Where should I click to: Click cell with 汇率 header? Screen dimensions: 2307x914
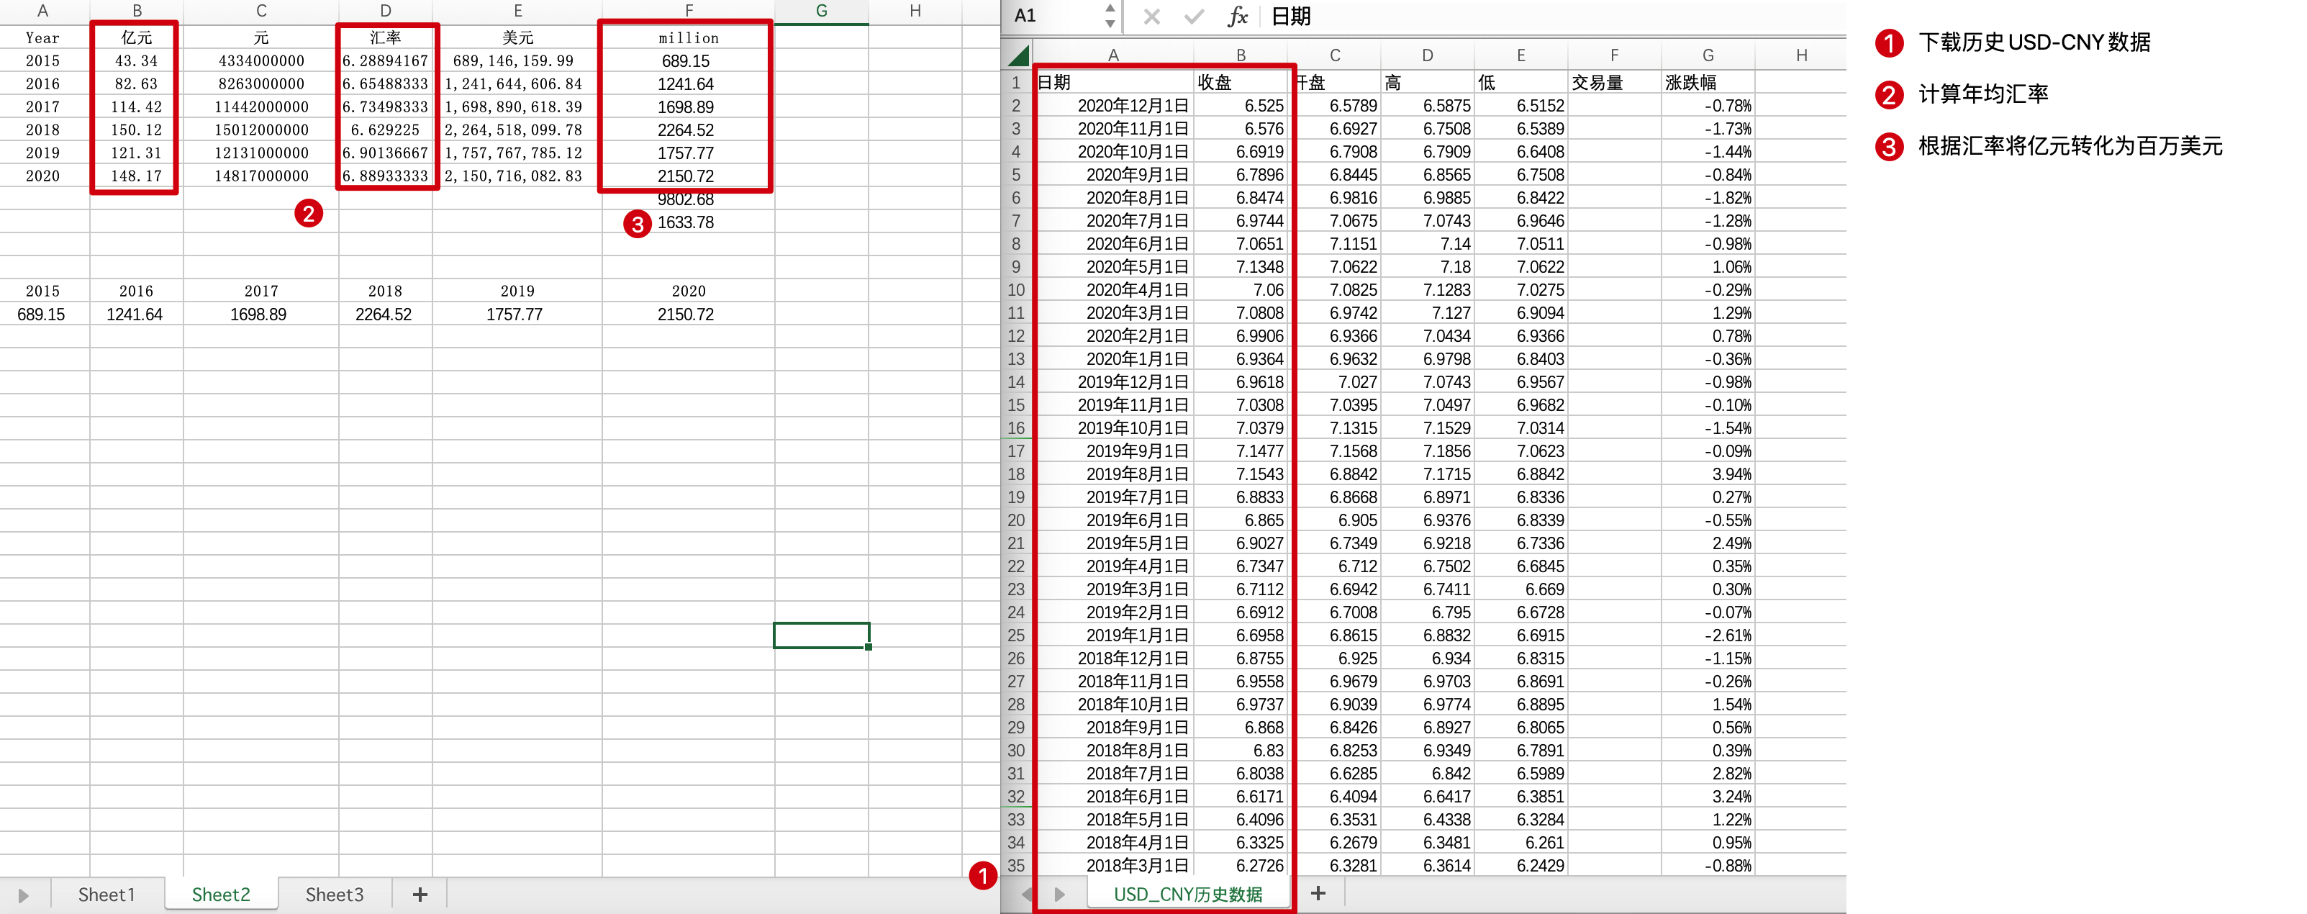click(385, 37)
